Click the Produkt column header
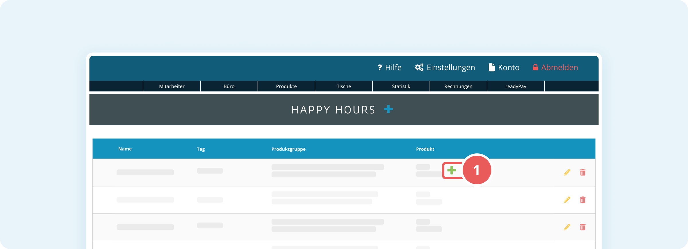This screenshot has height=249, width=688. [x=425, y=149]
